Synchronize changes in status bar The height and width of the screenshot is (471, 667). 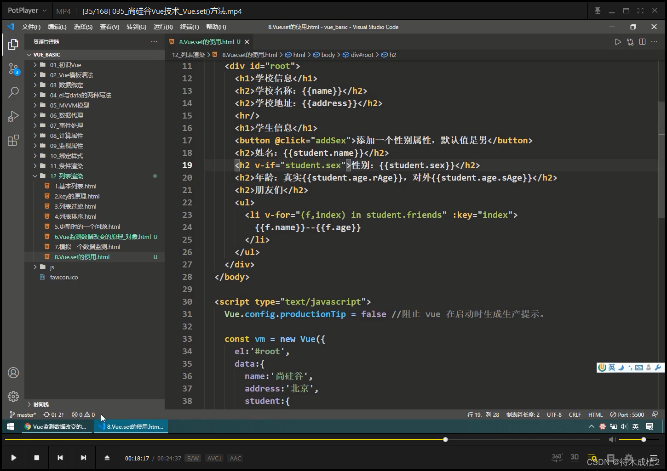click(x=54, y=414)
